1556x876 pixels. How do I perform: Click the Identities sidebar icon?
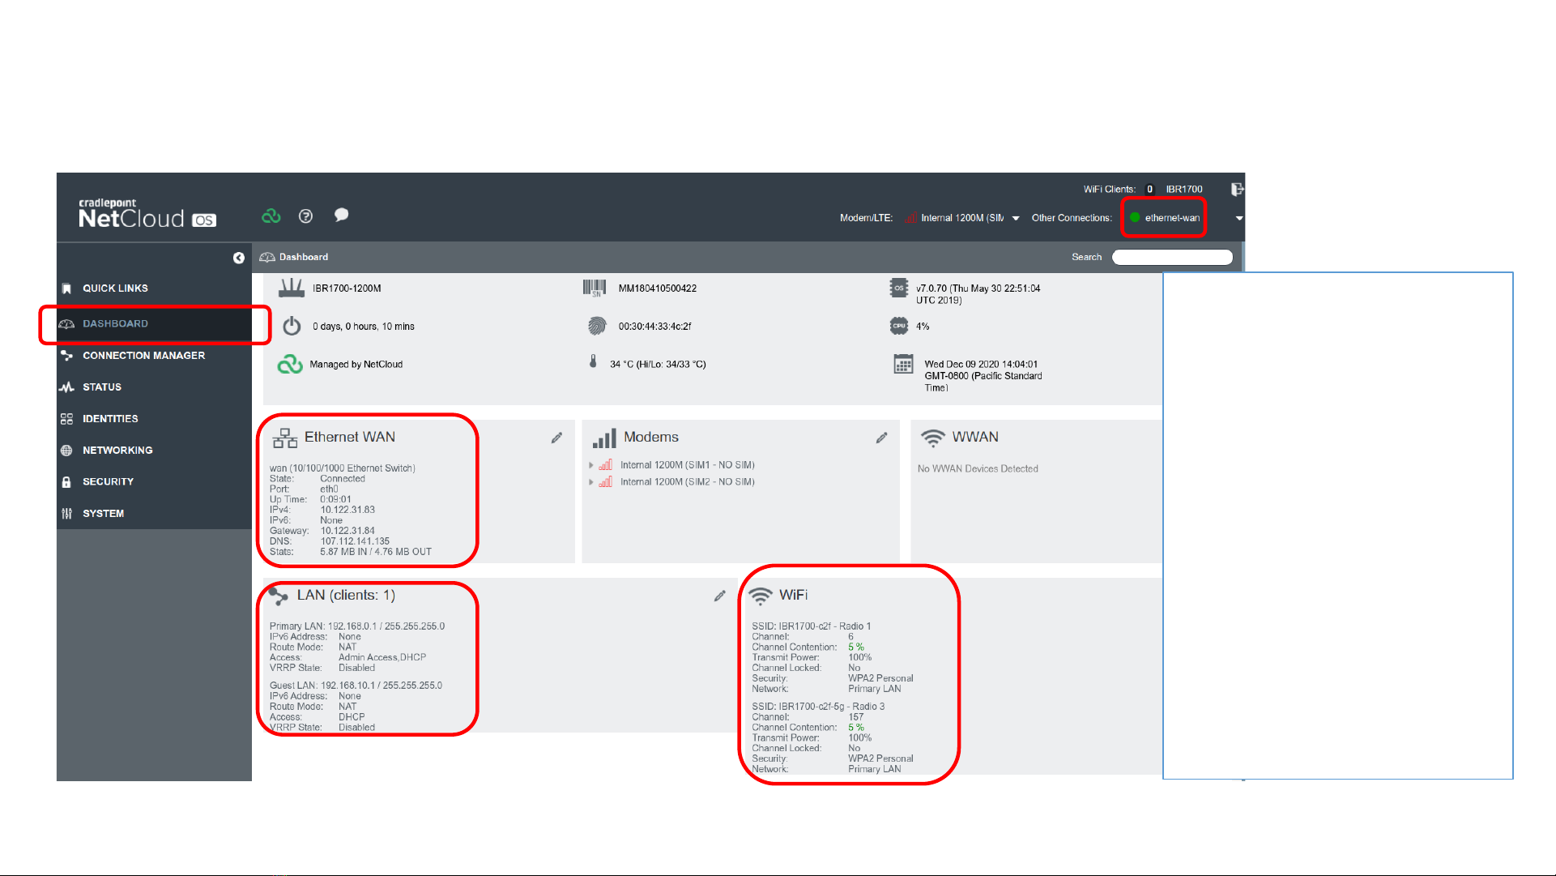pos(66,419)
